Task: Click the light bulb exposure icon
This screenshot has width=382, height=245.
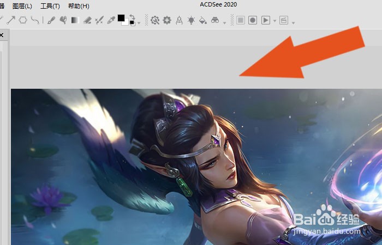Action: pos(191,20)
